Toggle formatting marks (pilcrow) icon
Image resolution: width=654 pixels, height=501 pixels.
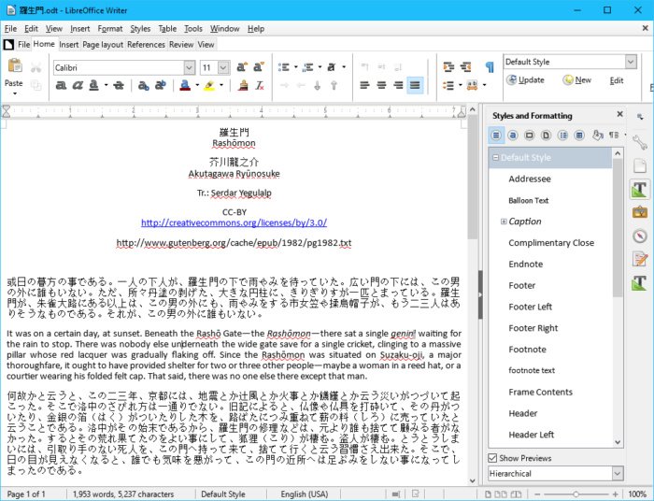490,66
